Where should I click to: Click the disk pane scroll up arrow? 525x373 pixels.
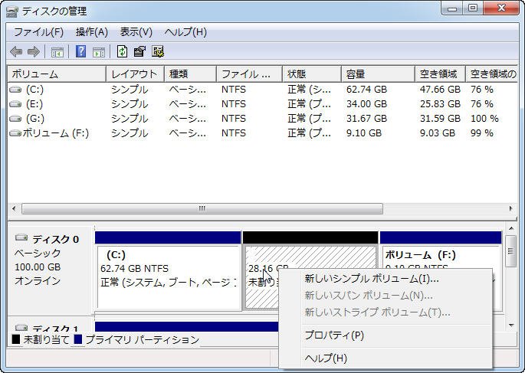511,229
